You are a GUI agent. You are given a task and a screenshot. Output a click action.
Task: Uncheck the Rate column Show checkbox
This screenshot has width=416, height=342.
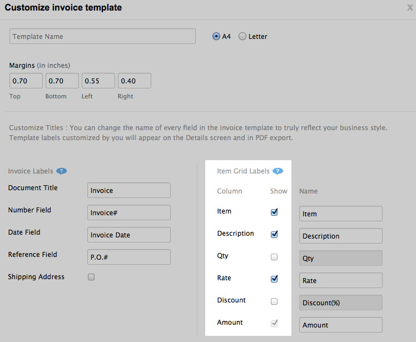(x=274, y=279)
